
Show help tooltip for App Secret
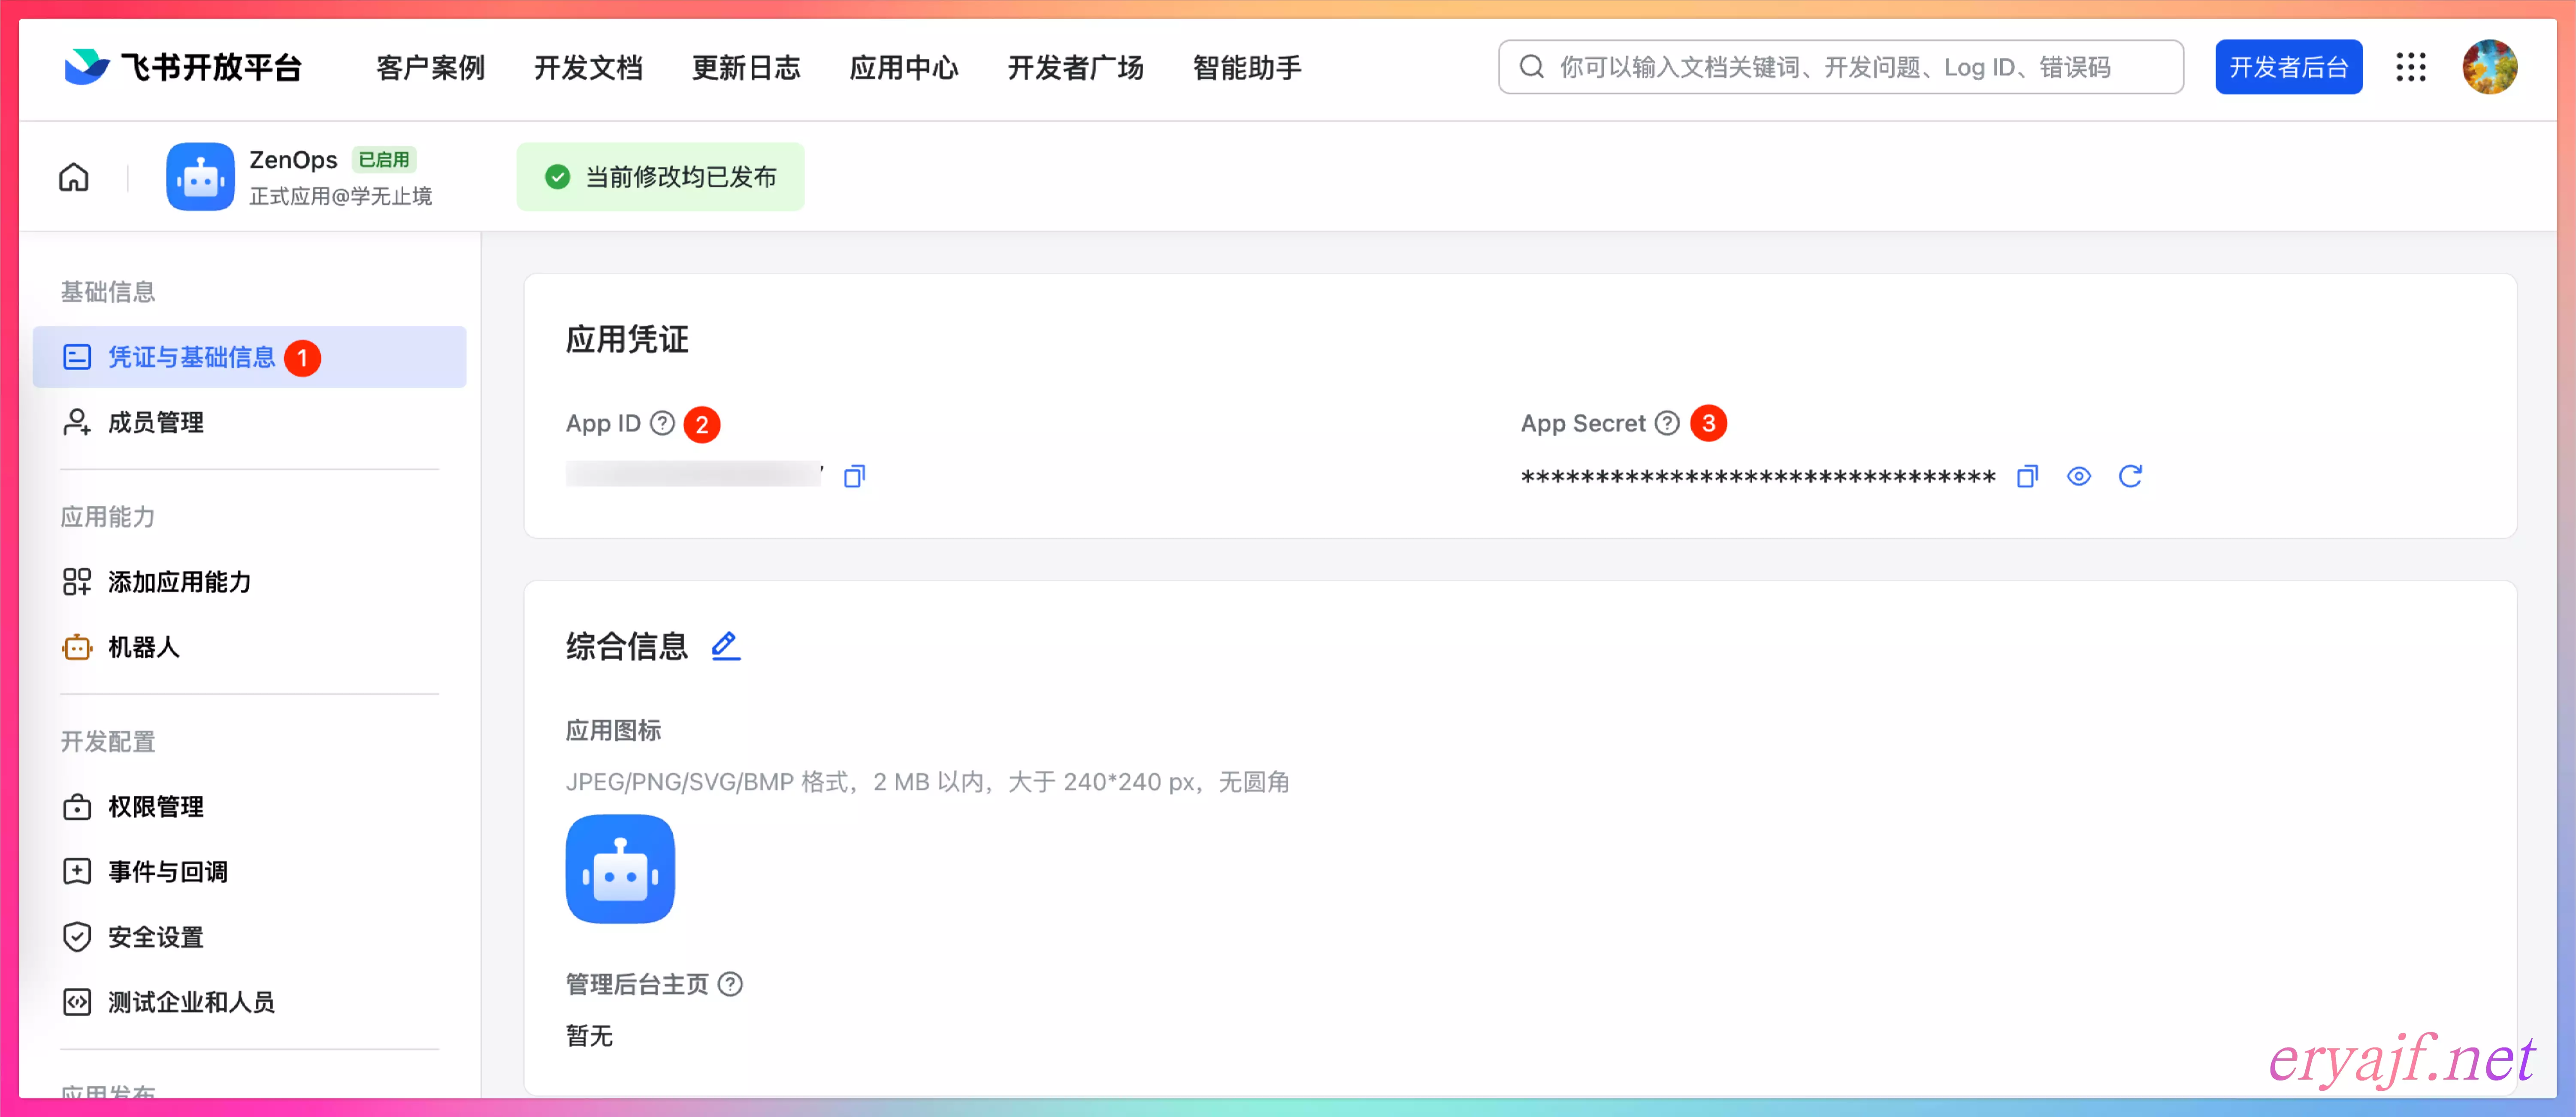tap(1666, 423)
